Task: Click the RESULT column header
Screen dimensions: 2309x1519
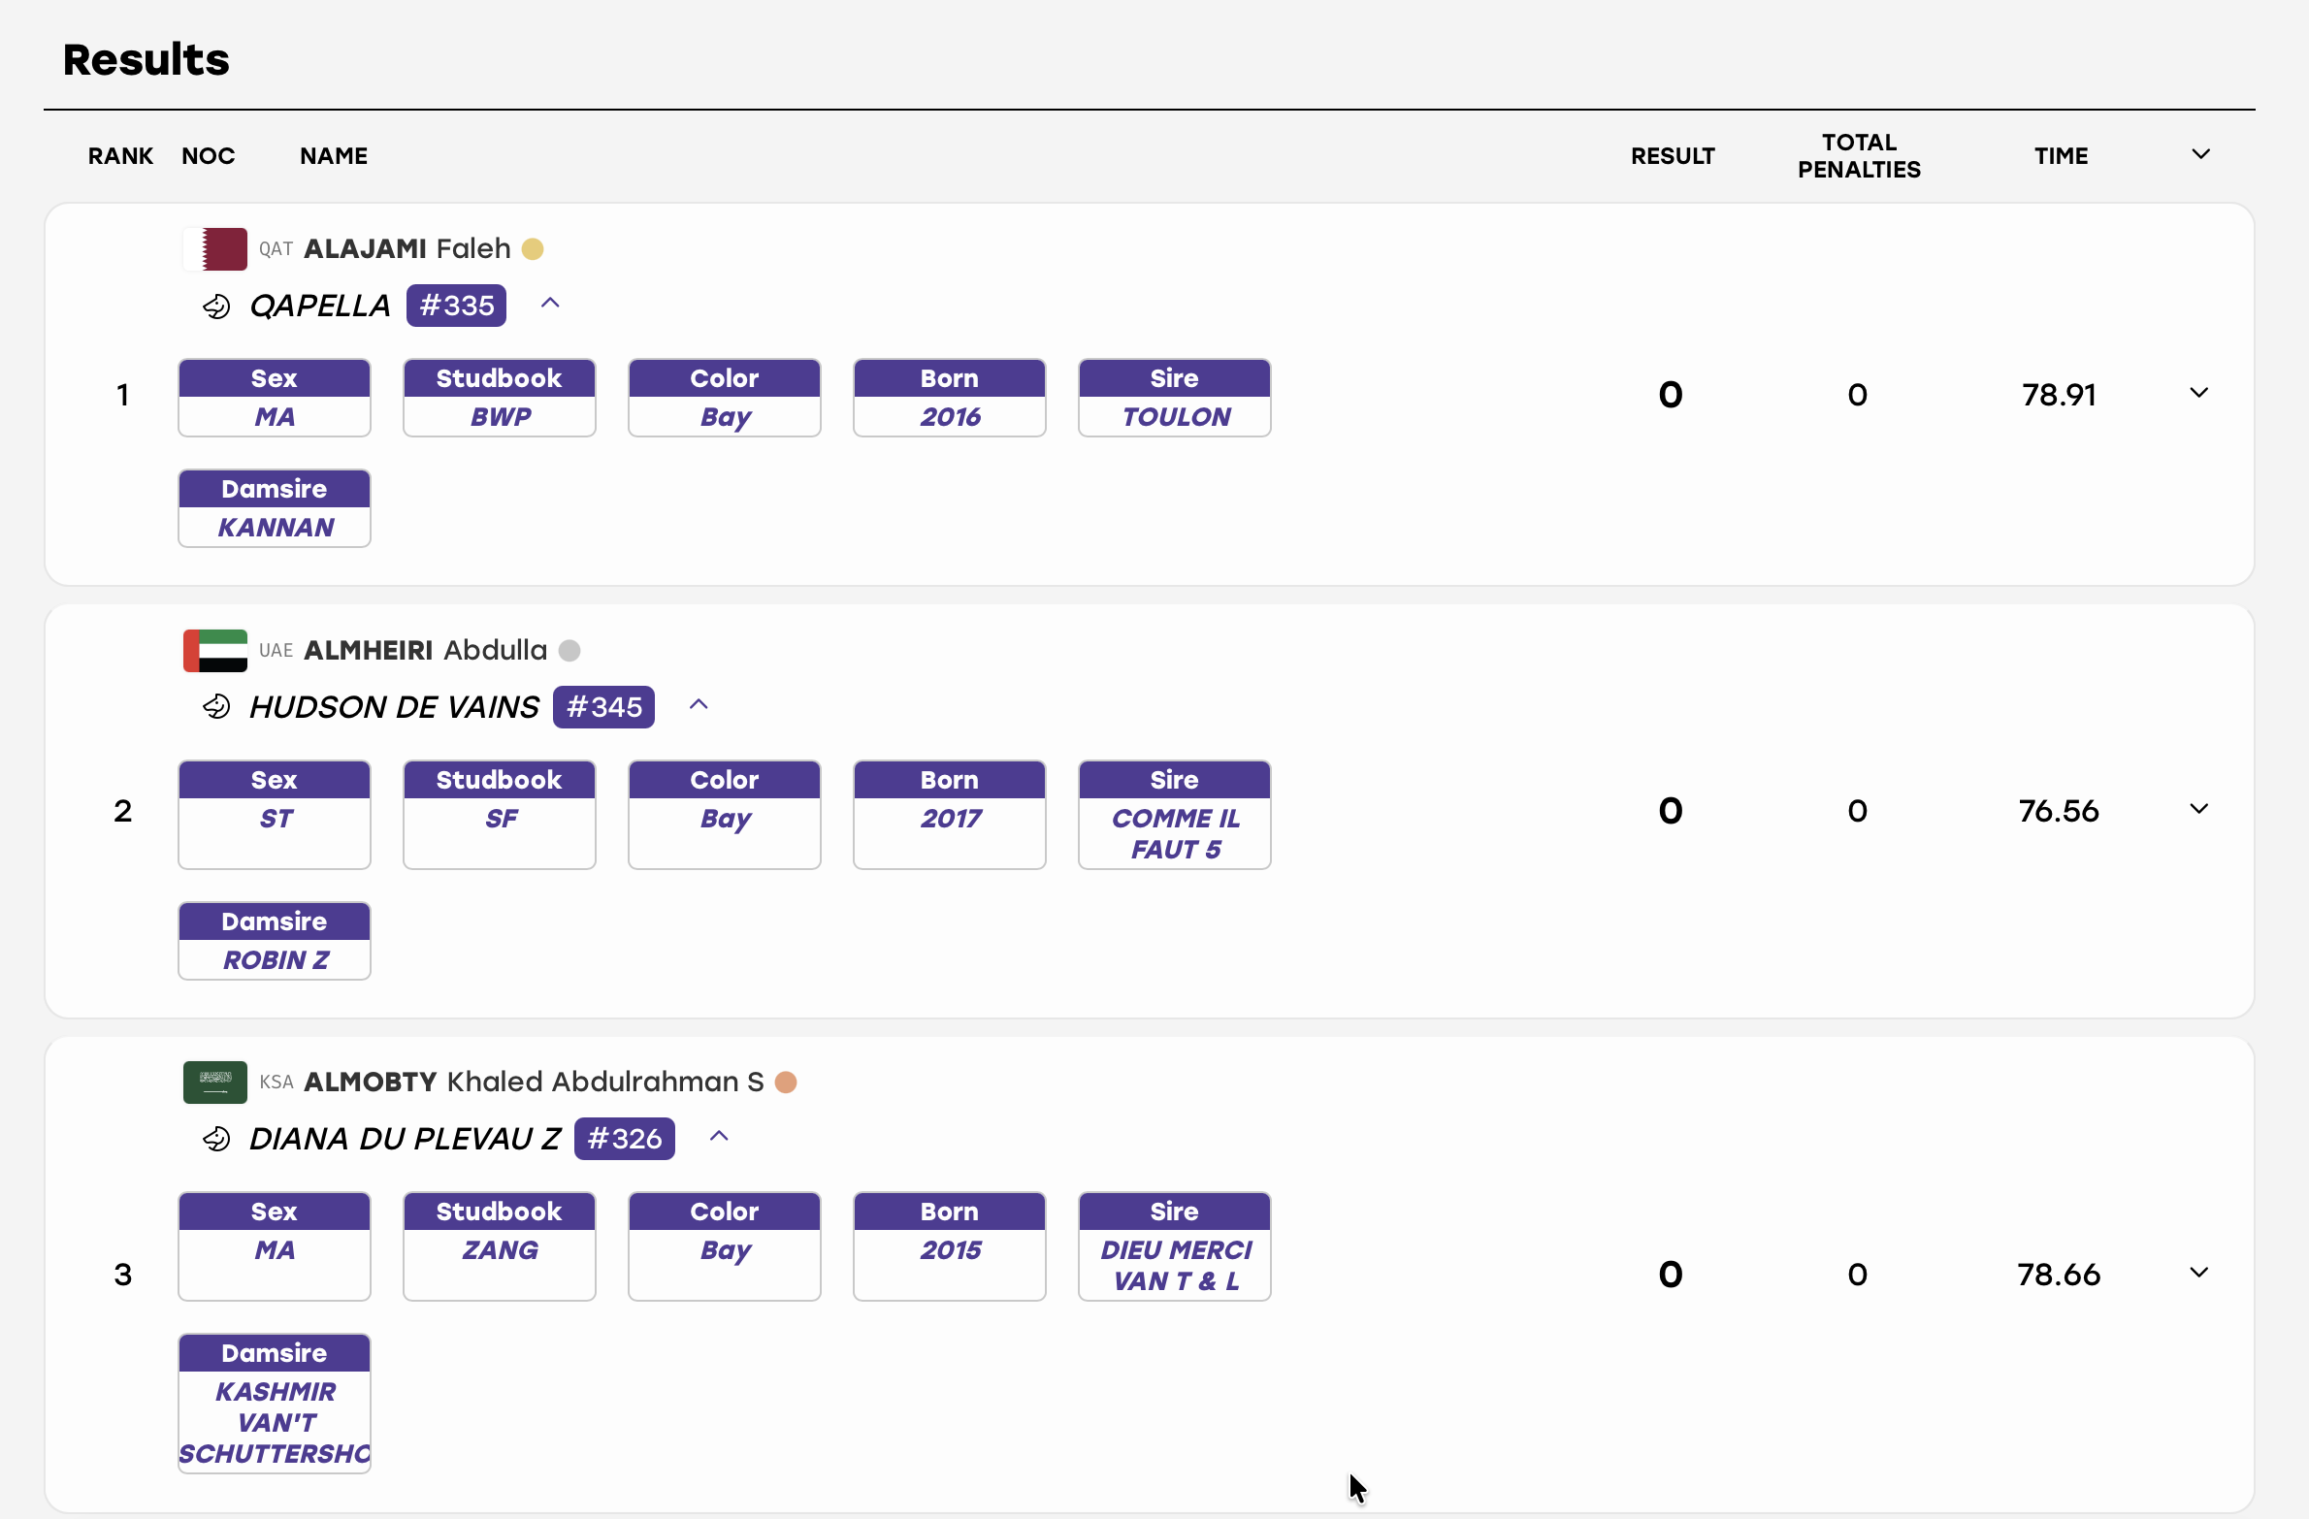Action: coord(1673,156)
